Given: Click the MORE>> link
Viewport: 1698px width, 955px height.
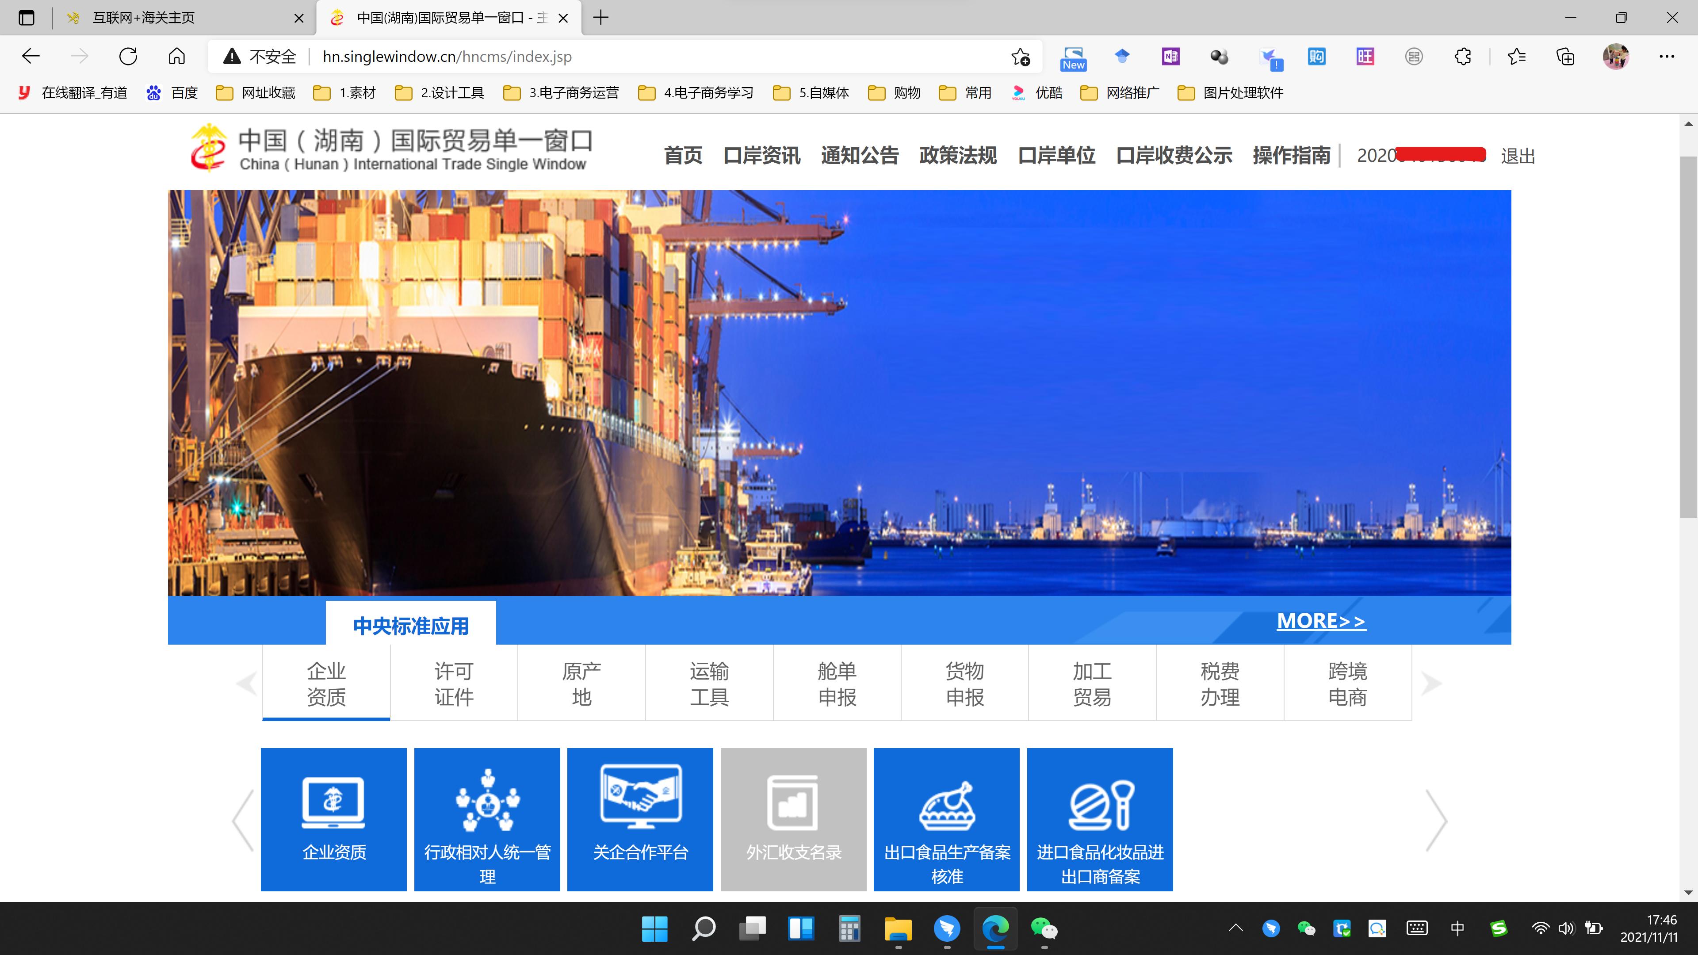Looking at the screenshot, I should coord(1320,621).
